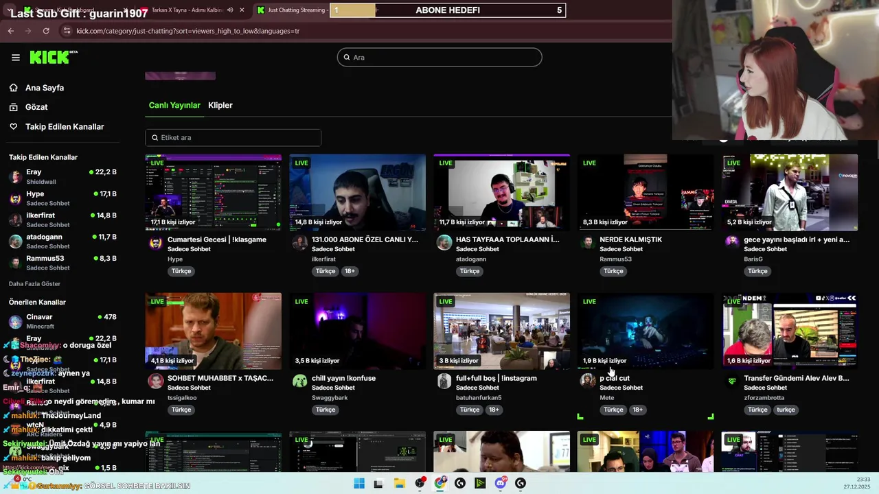The image size is (879, 494).
Task: Click the magnifier icon in Ara search
Action: pyautogui.click(x=347, y=58)
